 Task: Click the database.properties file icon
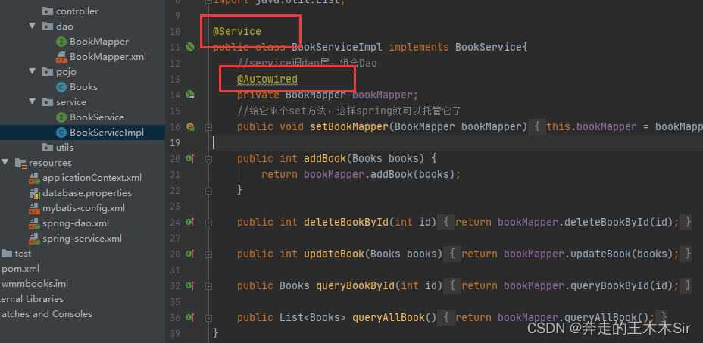click(35, 193)
